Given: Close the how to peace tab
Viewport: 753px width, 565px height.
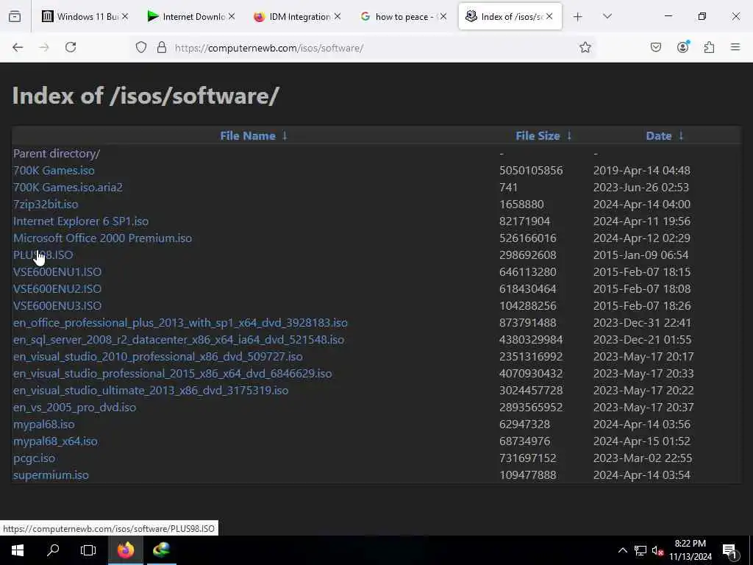Looking at the screenshot, I should tap(443, 16).
